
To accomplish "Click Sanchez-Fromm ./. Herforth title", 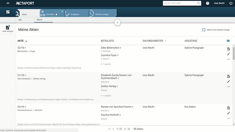I will (x=30, y=110).
